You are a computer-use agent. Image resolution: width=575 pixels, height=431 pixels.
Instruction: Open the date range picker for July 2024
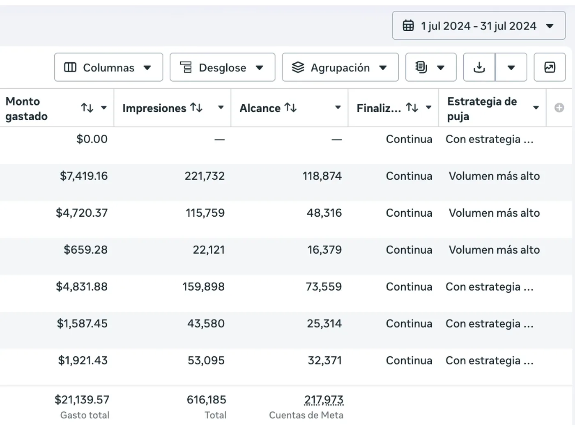click(478, 26)
